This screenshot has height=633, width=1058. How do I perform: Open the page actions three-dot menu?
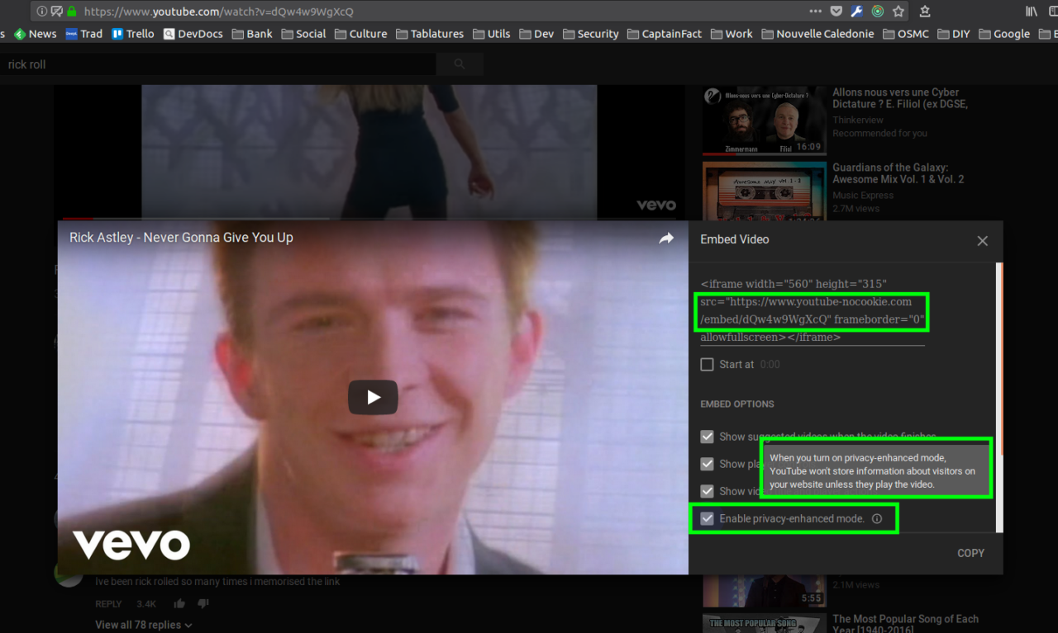click(x=816, y=12)
